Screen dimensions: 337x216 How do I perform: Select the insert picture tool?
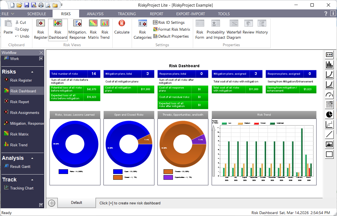(x=329, y=144)
